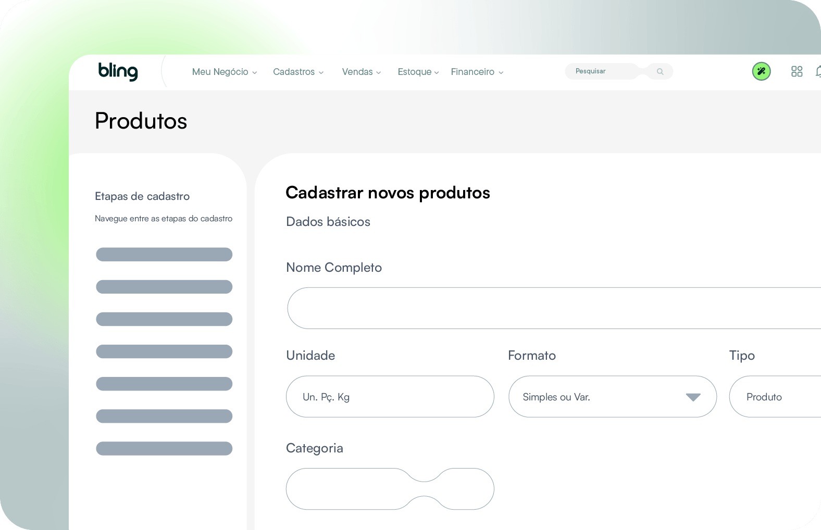Click the search magnifier icon
Viewport: 821px width, 530px height.
pyautogui.click(x=660, y=71)
